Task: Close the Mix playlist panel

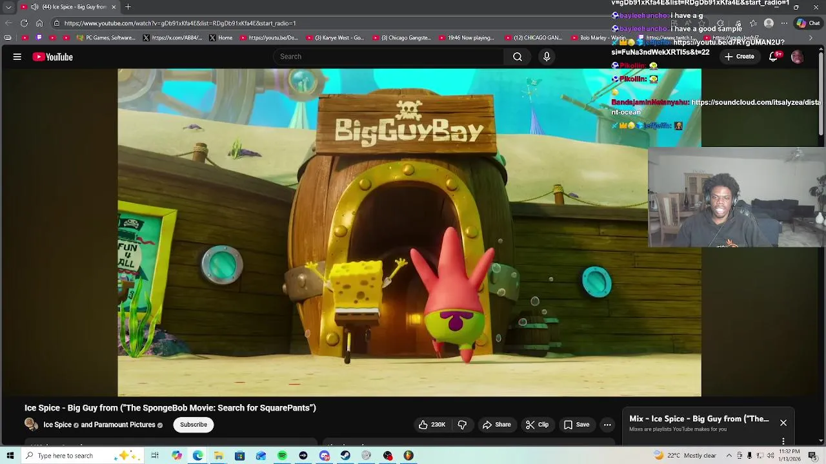Action: pyautogui.click(x=783, y=423)
